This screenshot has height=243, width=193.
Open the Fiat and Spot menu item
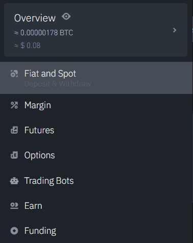pos(96,78)
